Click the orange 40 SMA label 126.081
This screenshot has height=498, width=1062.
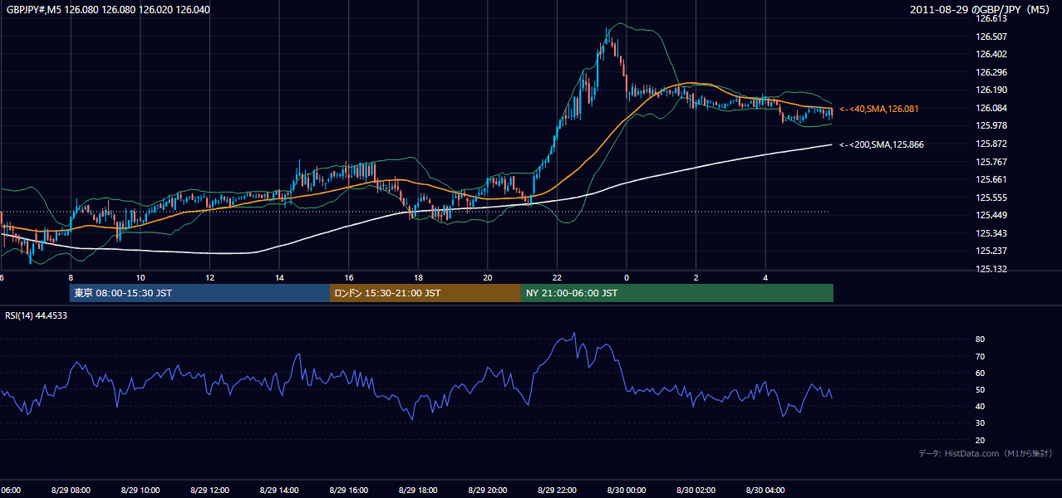pos(878,109)
